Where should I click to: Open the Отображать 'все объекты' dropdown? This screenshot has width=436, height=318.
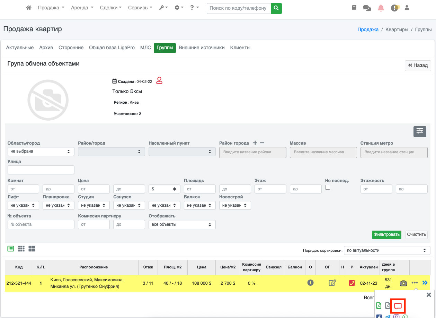[x=182, y=224]
